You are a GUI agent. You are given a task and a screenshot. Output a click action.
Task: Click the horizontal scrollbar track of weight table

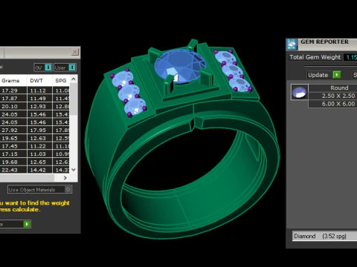click(27, 178)
